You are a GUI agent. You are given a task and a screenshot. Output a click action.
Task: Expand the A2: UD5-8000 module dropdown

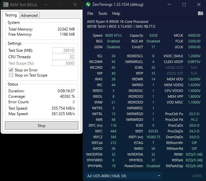(123, 176)
